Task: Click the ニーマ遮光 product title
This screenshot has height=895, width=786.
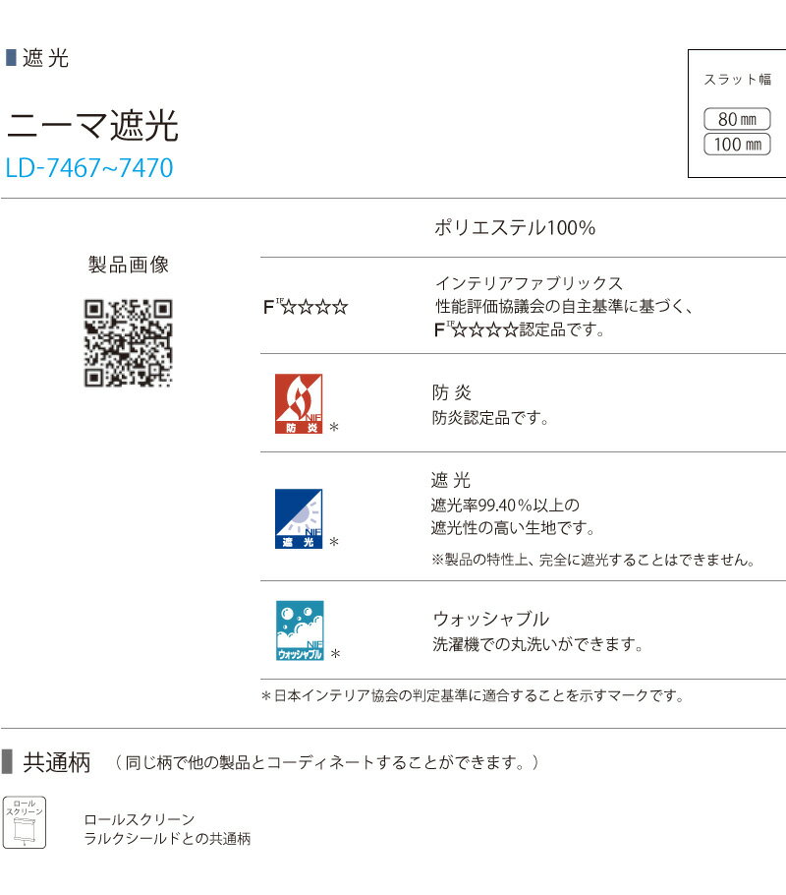Action: pos(92,125)
